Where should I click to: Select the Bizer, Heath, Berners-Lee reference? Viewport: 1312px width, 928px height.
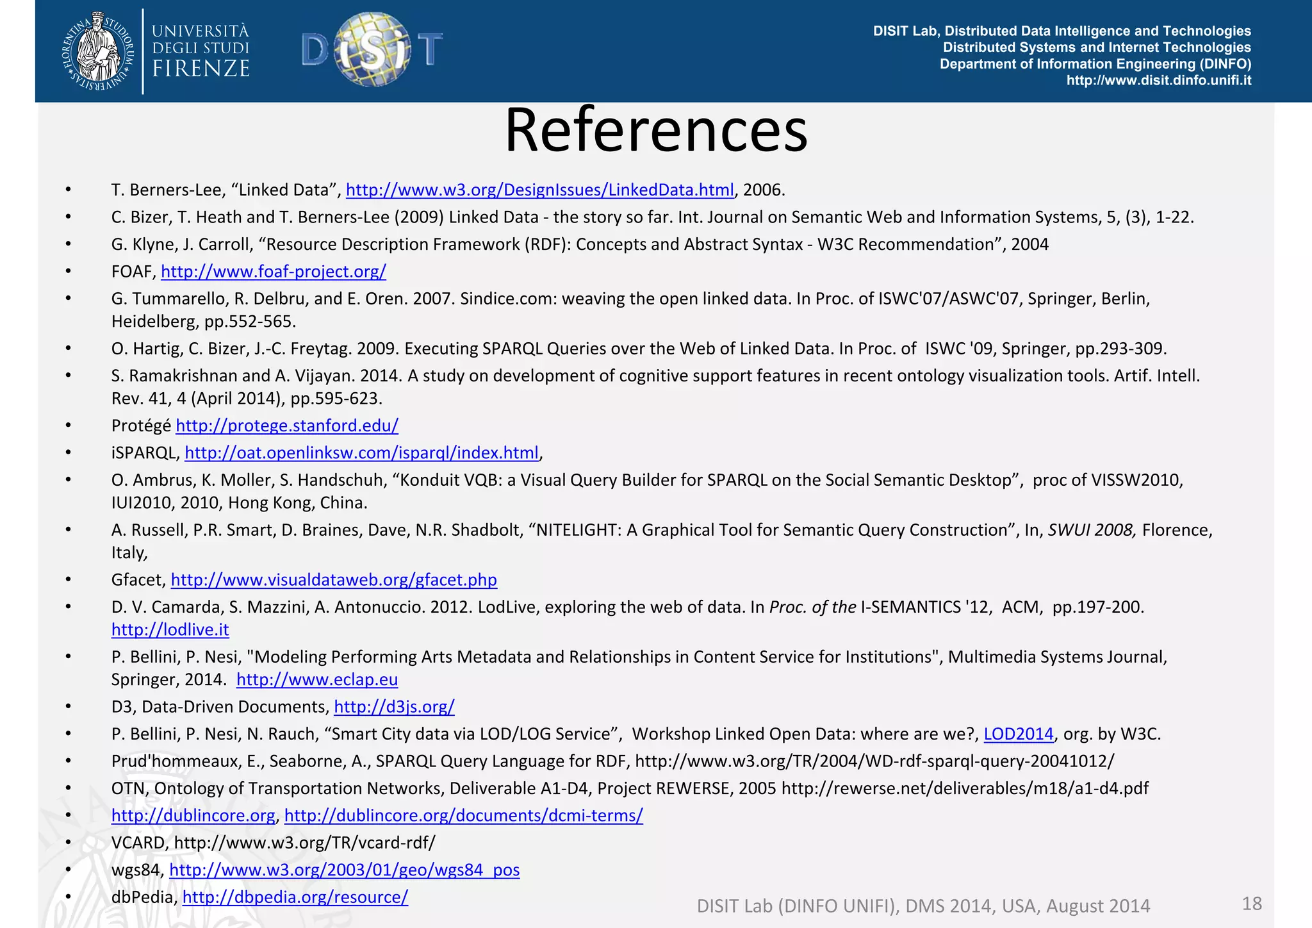tap(653, 217)
